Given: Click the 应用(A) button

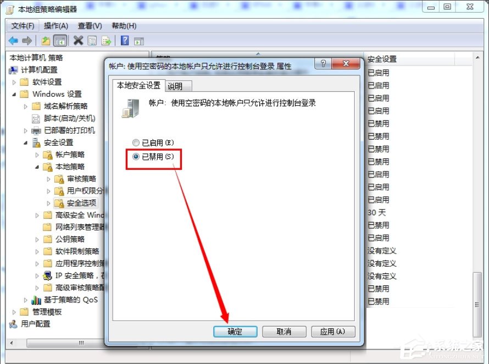Looking at the screenshot, I should 332,331.
